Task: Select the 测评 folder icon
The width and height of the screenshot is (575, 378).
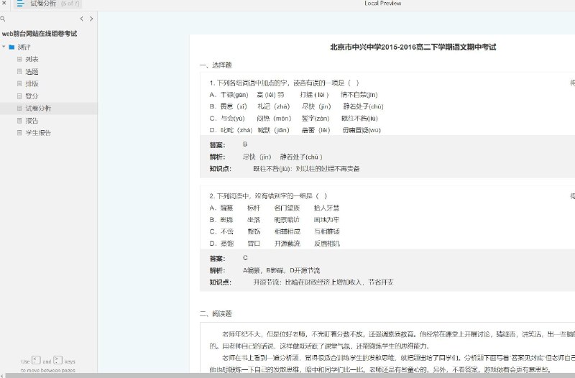Action: pyautogui.click(x=11, y=47)
